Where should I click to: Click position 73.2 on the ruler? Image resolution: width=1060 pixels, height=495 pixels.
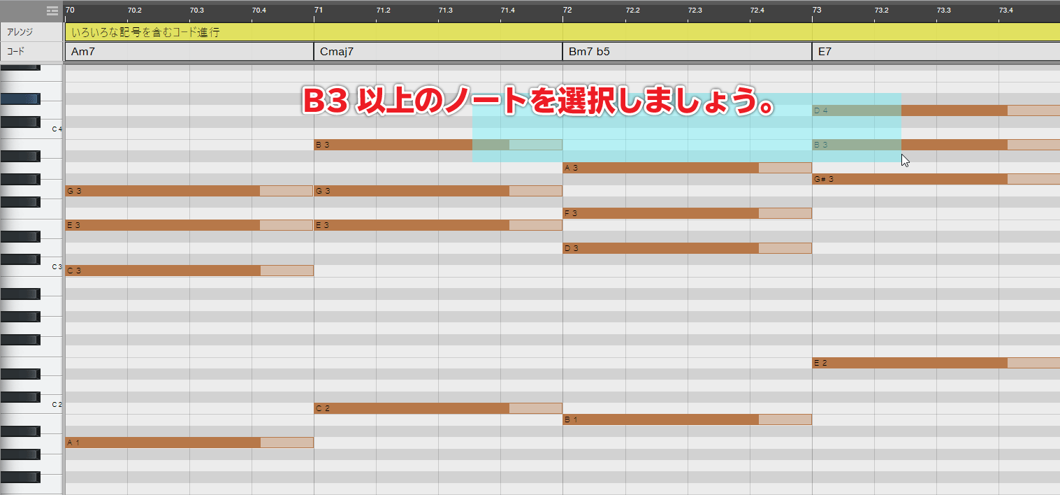click(x=880, y=10)
